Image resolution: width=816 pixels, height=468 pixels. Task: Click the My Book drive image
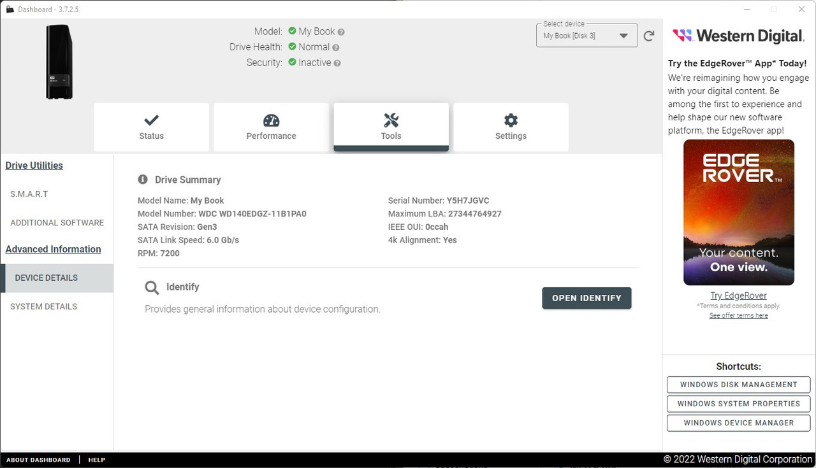click(x=59, y=62)
